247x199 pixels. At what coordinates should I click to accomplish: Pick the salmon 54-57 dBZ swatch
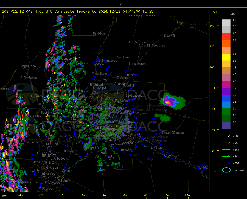click(x=226, y=50)
